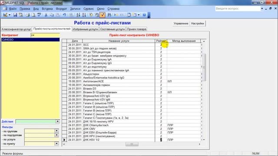
Task: Open the file search toolbar icon
Action: [x=21, y=15]
